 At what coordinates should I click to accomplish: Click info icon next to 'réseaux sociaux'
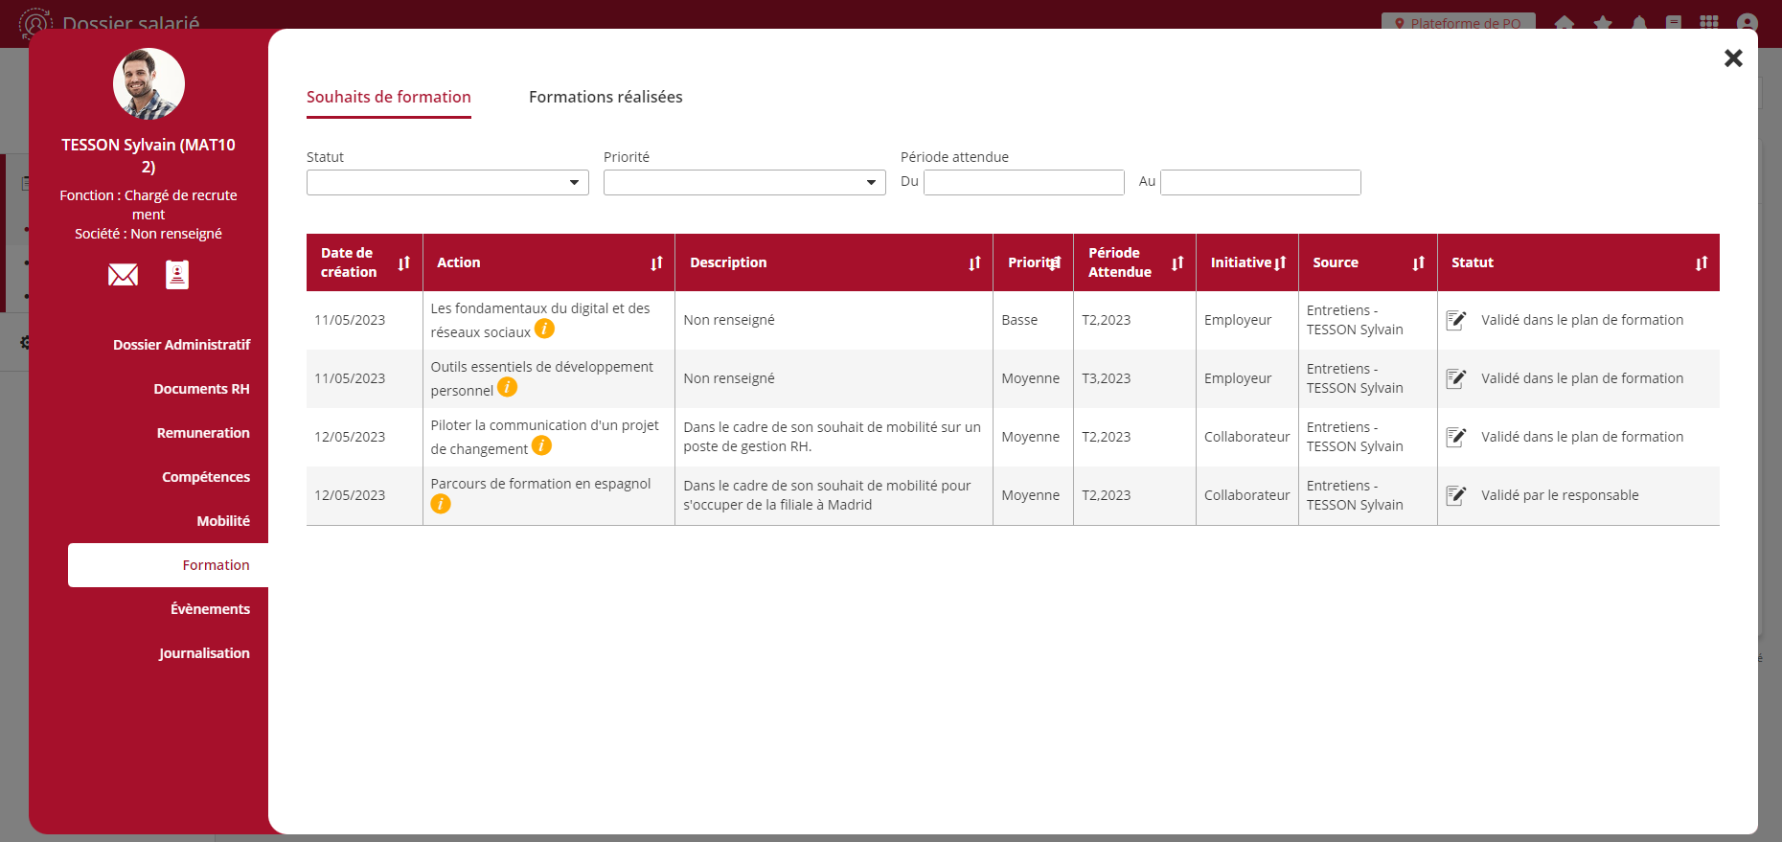click(544, 330)
